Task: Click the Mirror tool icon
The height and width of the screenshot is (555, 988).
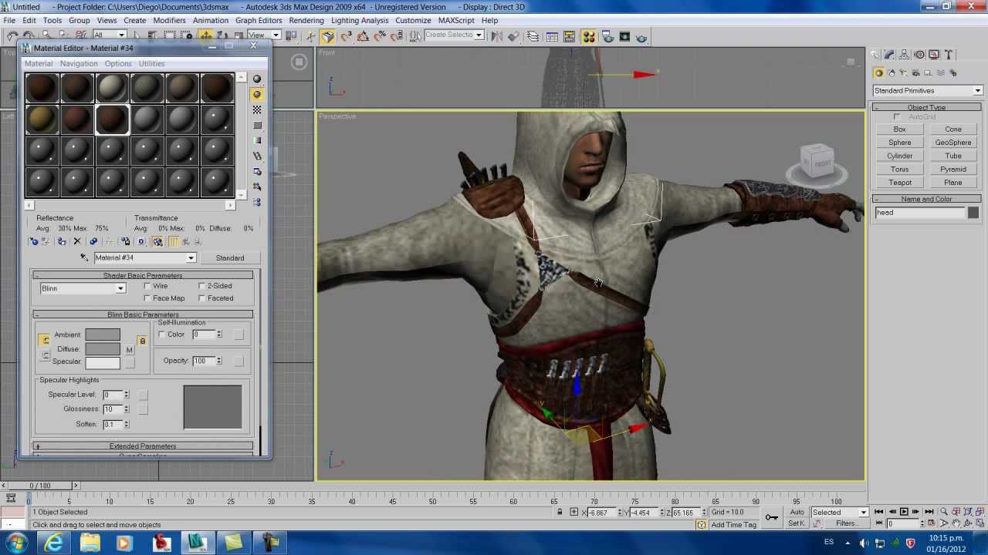Action: tap(497, 36)
